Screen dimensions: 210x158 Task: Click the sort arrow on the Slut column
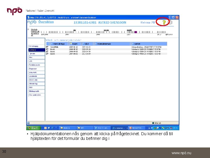coord(84,44)
